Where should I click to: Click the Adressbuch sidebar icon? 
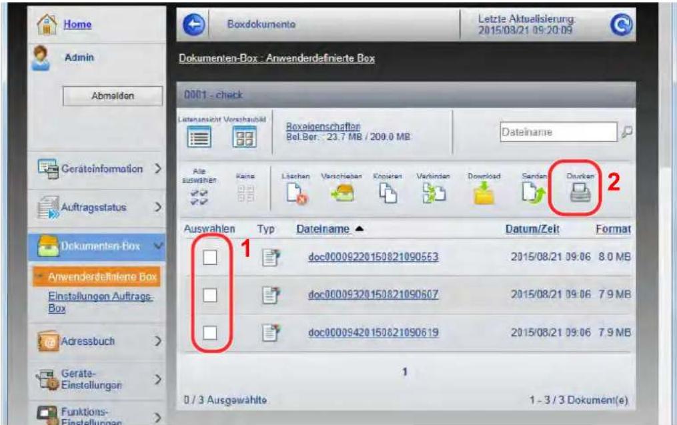48,341
